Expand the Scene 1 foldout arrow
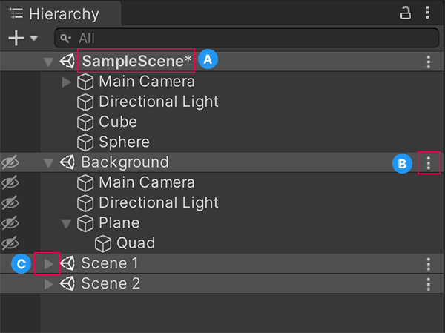Viewport: 445px width, 333px height. point(48,263)
